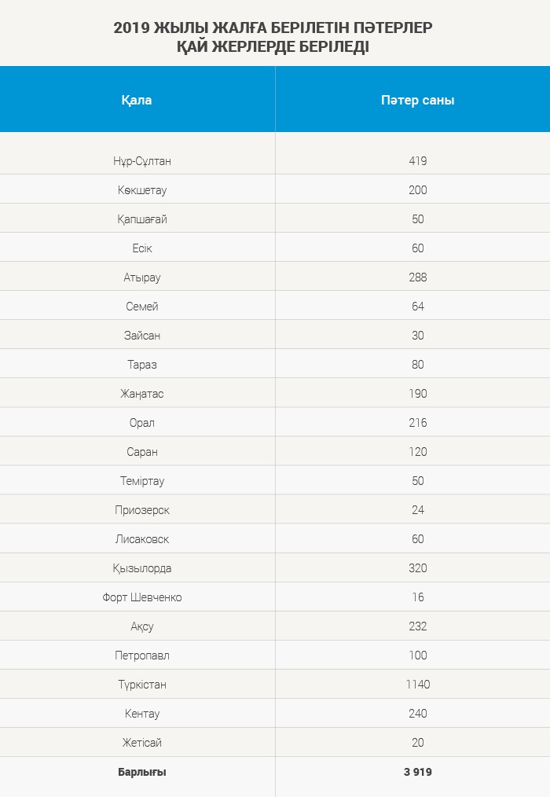Screen dimensions: 550x797
Task: Select the Жаңатас value 190
Action: tap(417, 394)
